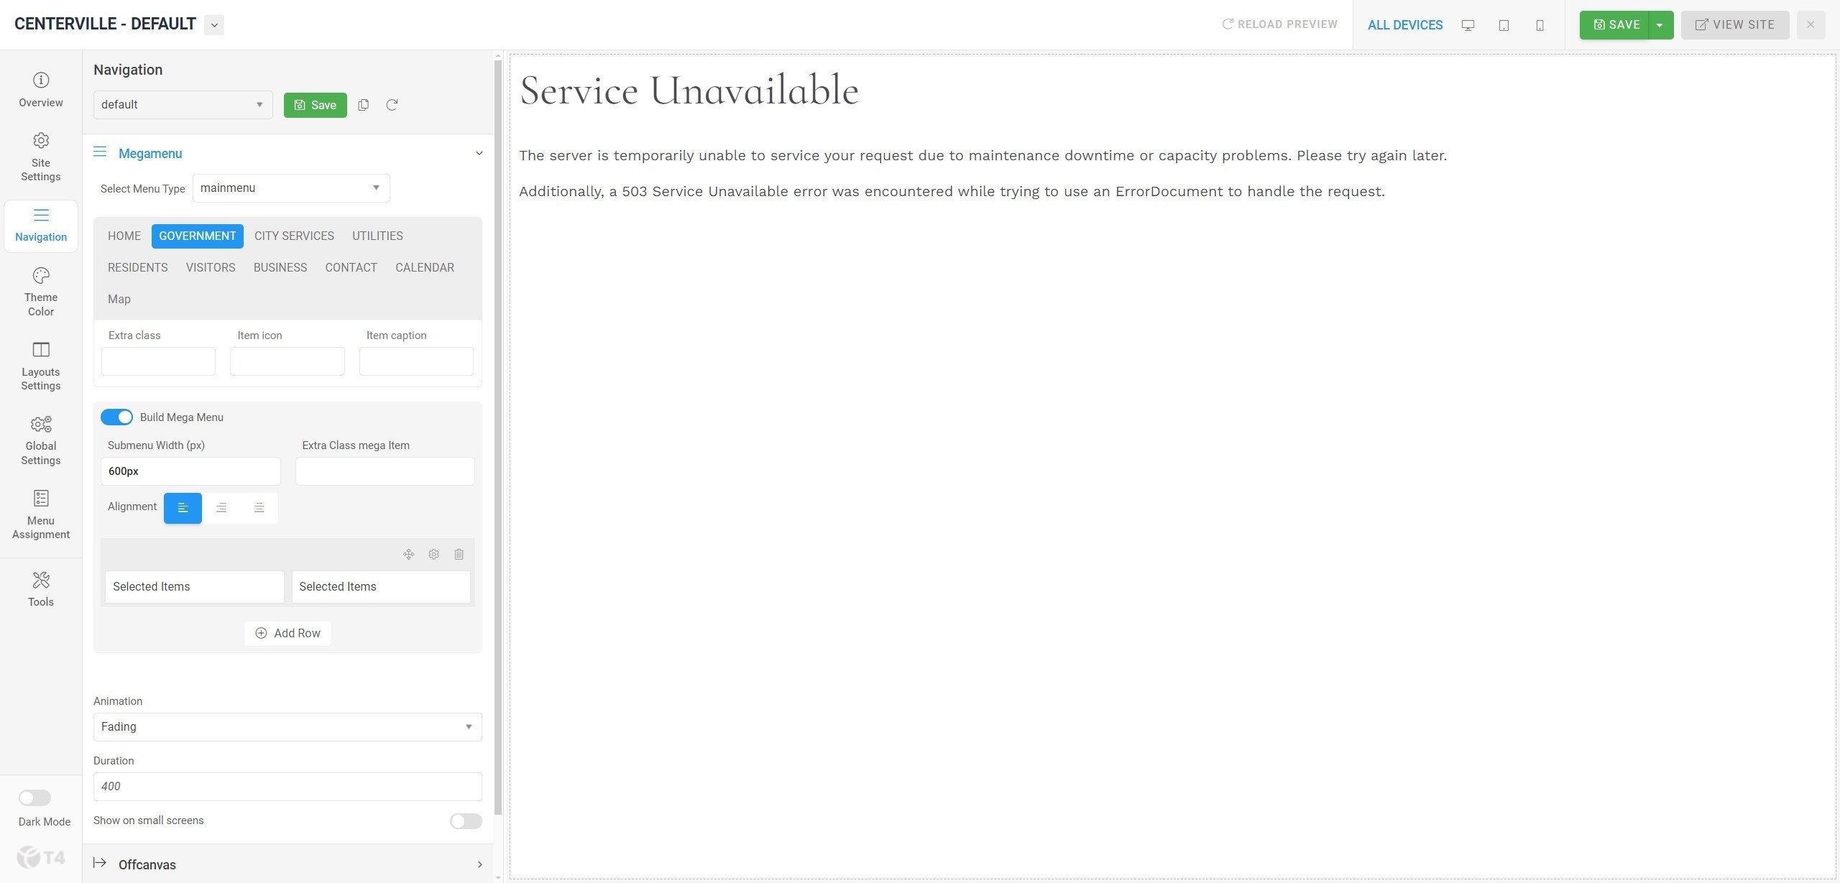Select the CALENDAR menu item
This screenshot has width=1840, height=883.
[x=424, y=268]
